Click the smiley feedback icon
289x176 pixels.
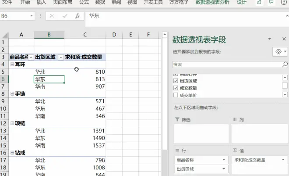(284, 2)
